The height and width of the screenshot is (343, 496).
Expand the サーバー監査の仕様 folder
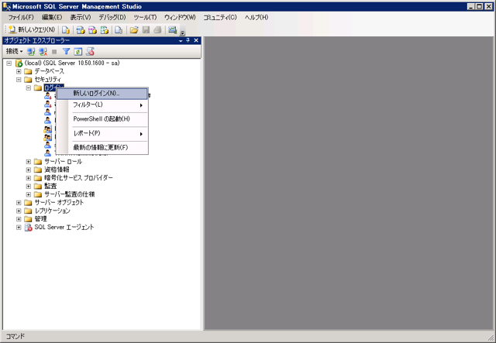(x=29, y=195)
